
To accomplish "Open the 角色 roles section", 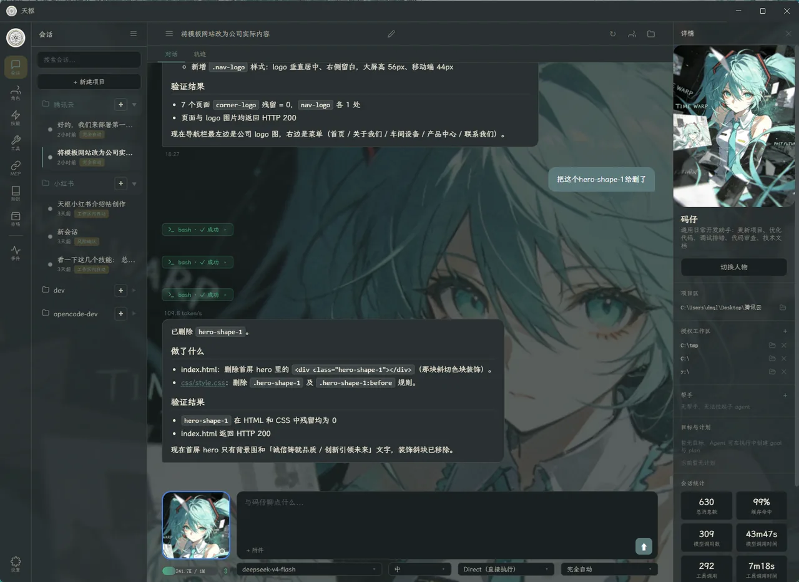I will coord(16,93).
